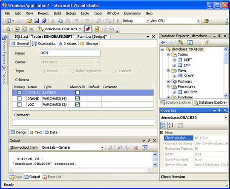Toggle Allow nulls for DNAME column
Screen dimensions: 230x189
(x=78, y=99)
